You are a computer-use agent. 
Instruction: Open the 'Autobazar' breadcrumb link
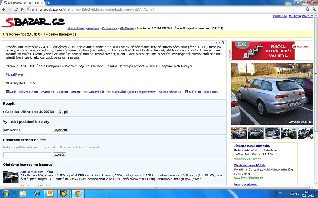coord(93,28)
